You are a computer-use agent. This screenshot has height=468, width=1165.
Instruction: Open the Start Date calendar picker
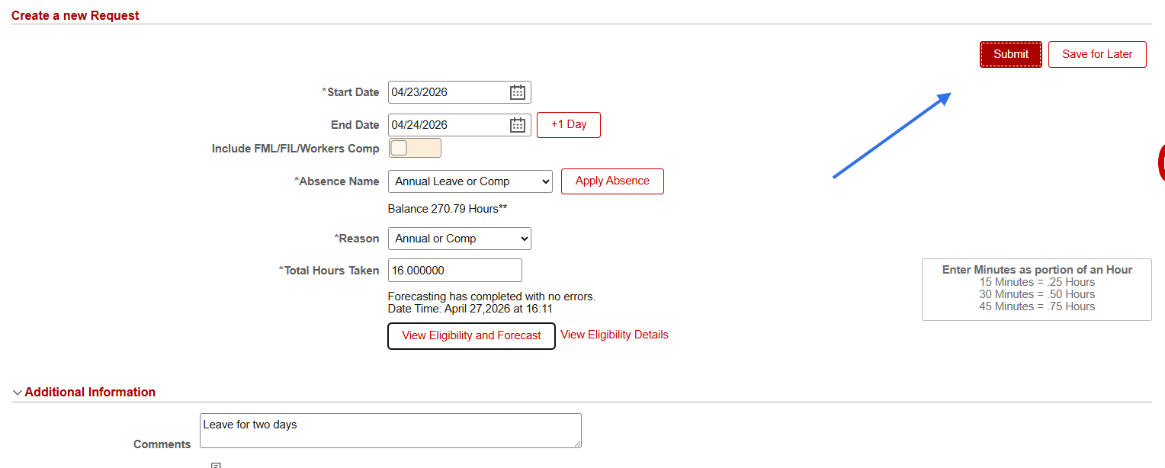[x=518, y=92]
